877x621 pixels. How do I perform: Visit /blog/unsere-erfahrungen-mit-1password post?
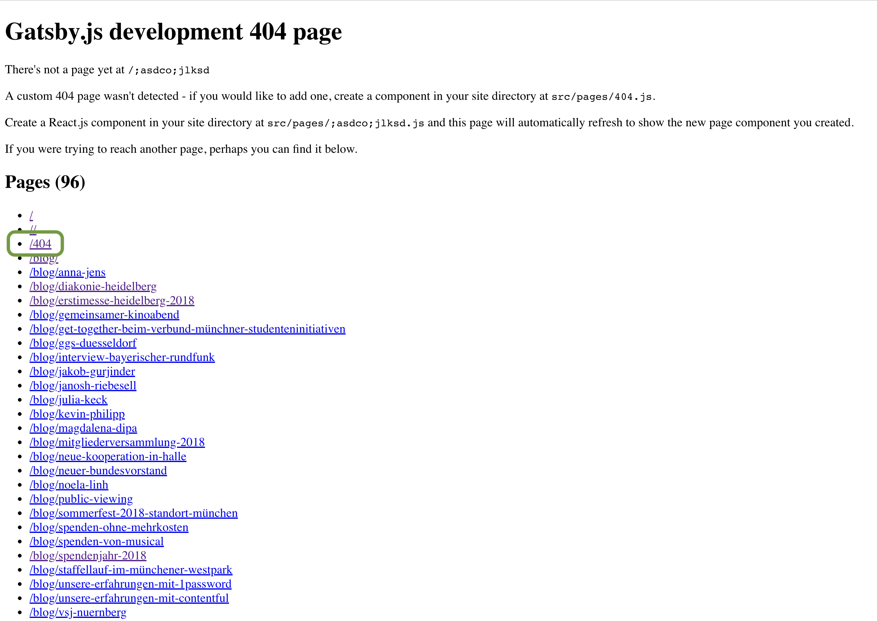(x=130, y=584)
